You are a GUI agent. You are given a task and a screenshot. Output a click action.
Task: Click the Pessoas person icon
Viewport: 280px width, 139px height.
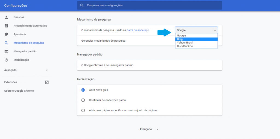coord(7,17)
